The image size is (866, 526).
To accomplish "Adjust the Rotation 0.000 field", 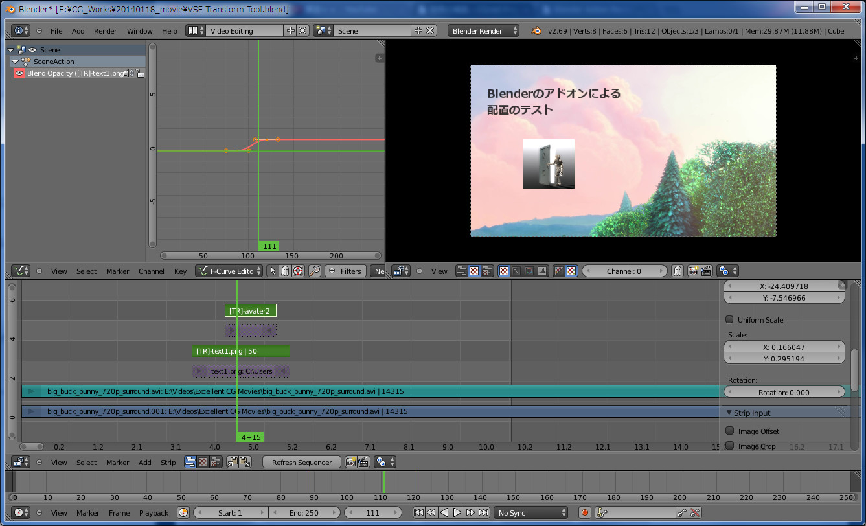I will (784, 392).
